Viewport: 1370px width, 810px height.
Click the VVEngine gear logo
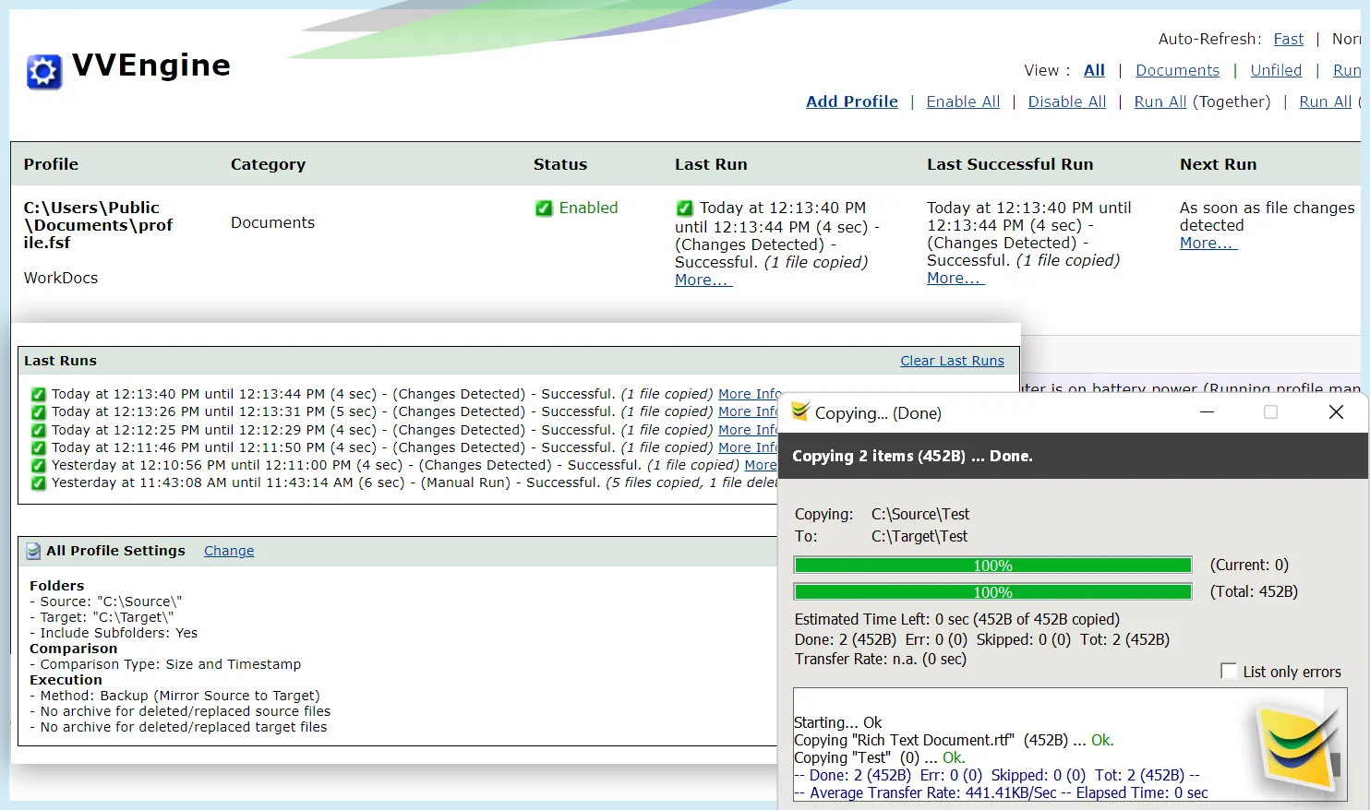(x=44, y=71)
